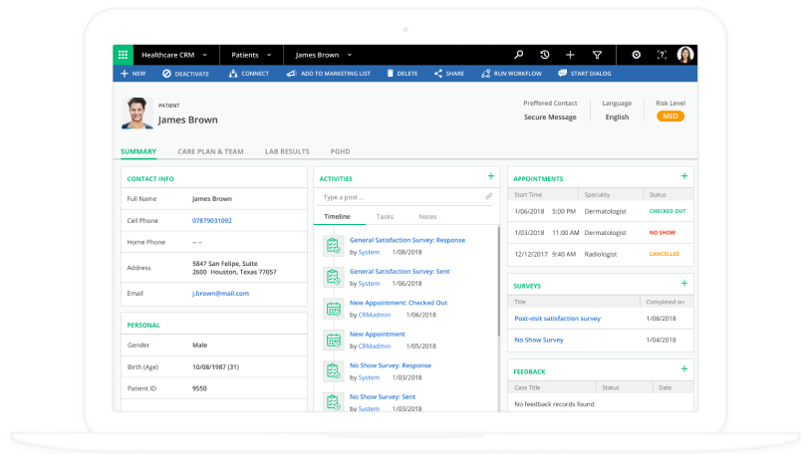Click the activities timeline scrollbar
The height and width of the screenshot is (466, 811).
(x=498, y=282)
